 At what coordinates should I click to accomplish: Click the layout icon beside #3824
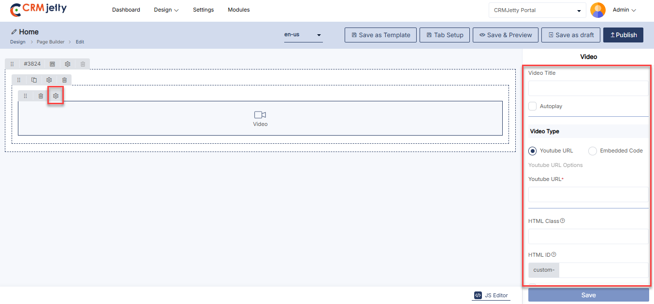(x=53, y=64)
